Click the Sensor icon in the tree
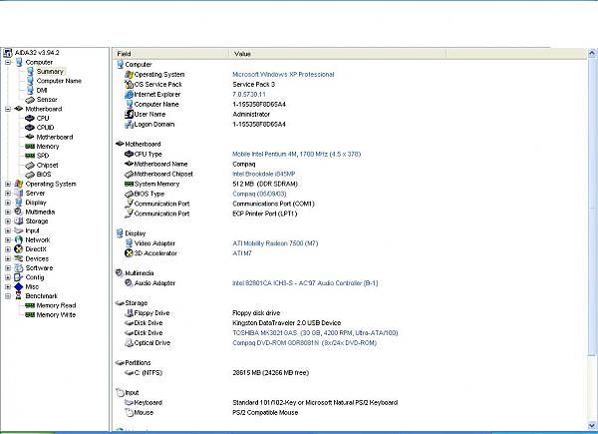 tap(30, 100)
